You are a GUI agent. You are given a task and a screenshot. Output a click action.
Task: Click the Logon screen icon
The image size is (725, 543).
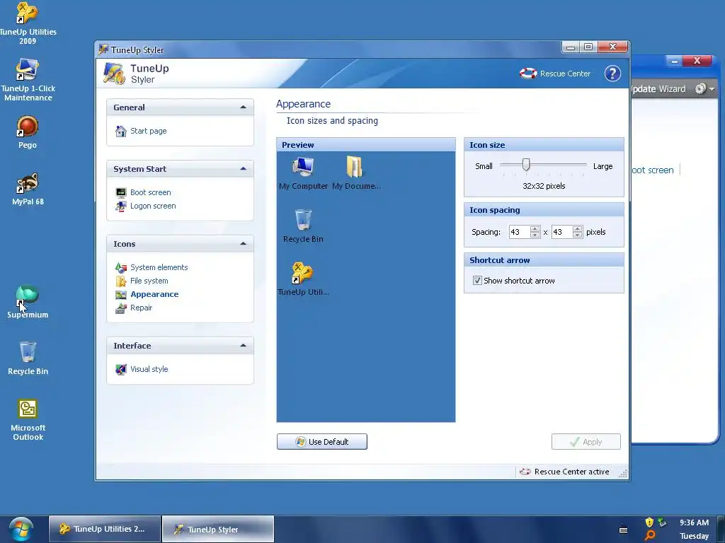[120, 206]
